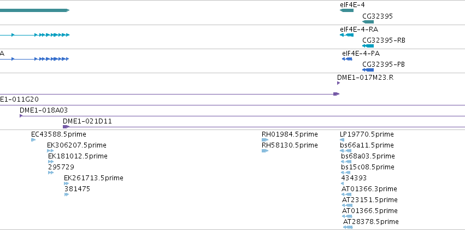465x230 pixels.
Task: Click the large teal gene bar
Action: (34, 10)
